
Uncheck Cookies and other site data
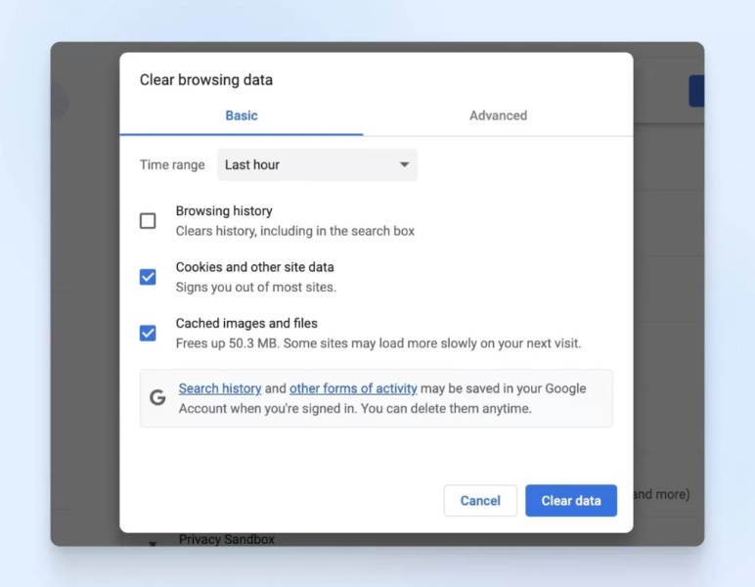(148, 277)
